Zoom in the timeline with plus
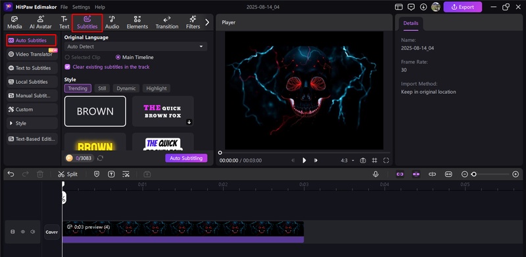The image size is (526, 257). click(x=516, y=174)
